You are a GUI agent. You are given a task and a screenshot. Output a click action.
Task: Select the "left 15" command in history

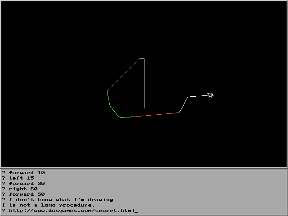pos(21,178)
